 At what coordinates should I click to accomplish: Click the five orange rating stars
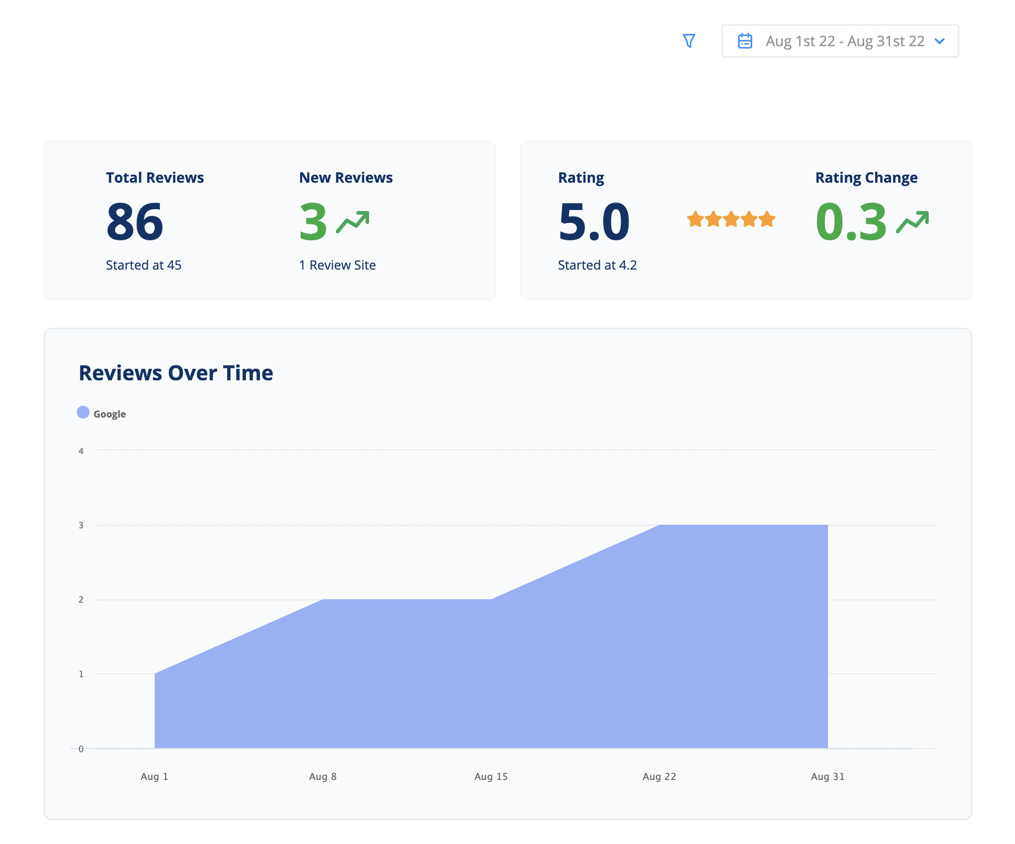[731, 219]
